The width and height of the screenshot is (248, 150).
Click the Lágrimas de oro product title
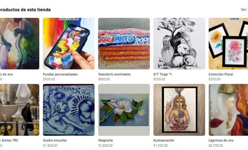(x=221, y=140)
